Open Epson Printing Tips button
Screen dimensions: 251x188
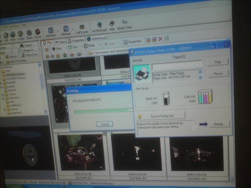tap(161, 116)
